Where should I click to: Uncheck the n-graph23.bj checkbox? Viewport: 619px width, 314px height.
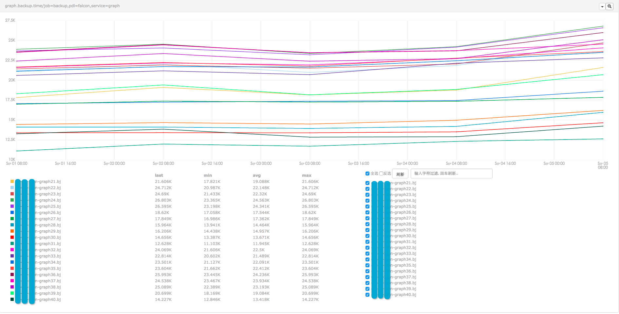pyautogui.click(x=367, y=195)
